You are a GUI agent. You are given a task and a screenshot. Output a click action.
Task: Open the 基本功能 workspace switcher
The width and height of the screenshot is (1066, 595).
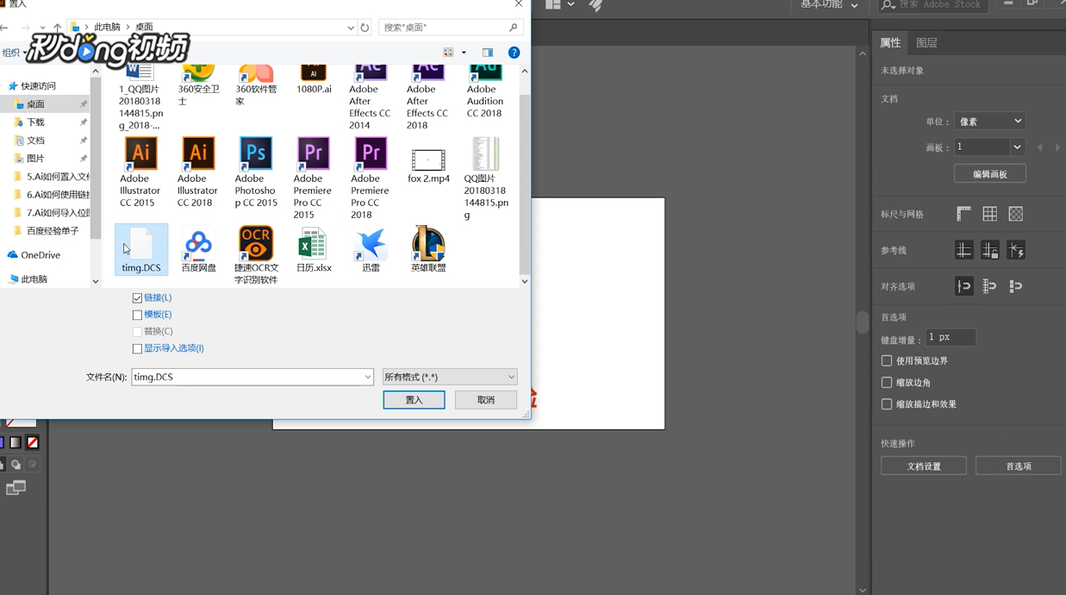(829, 4)
